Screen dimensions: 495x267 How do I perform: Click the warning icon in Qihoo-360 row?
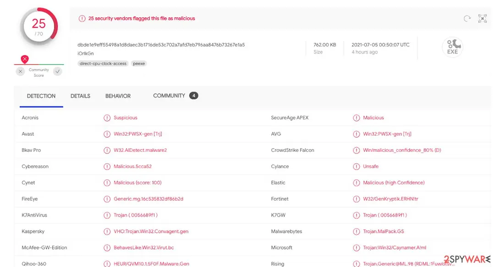point(107,264)
